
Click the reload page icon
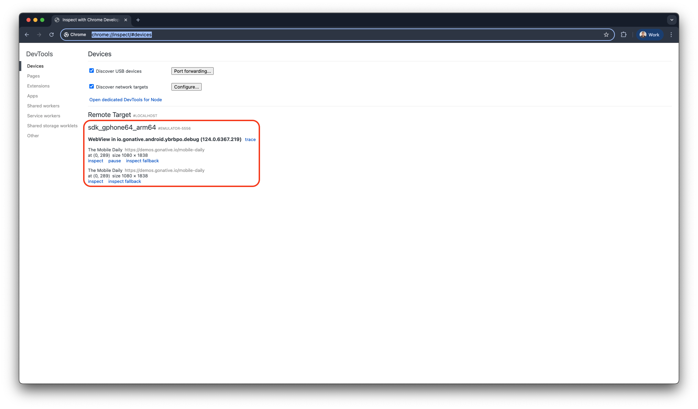point(52,35)
